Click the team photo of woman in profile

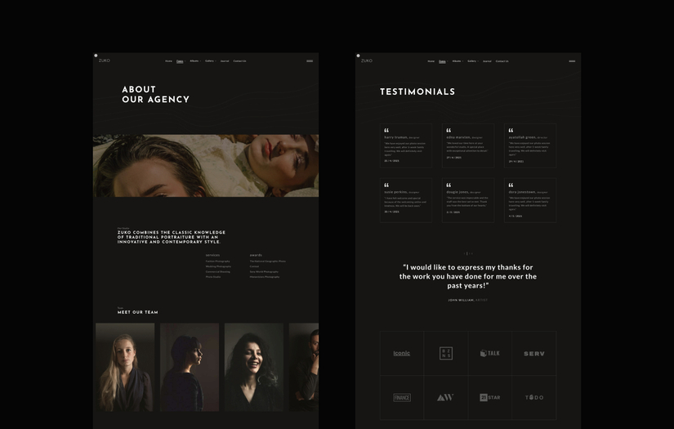tap(190, 367)
